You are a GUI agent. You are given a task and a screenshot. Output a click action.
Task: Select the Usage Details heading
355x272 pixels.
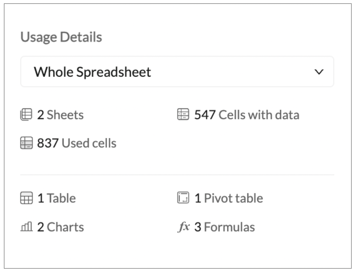tap(61, 37)
